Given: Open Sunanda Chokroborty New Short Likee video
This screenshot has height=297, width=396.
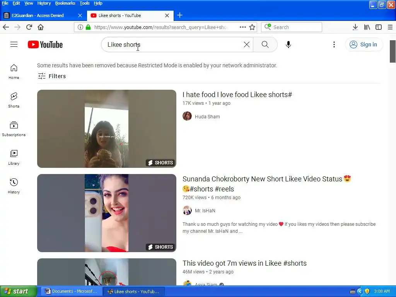Looking at the screenshot, I should 267,184.
